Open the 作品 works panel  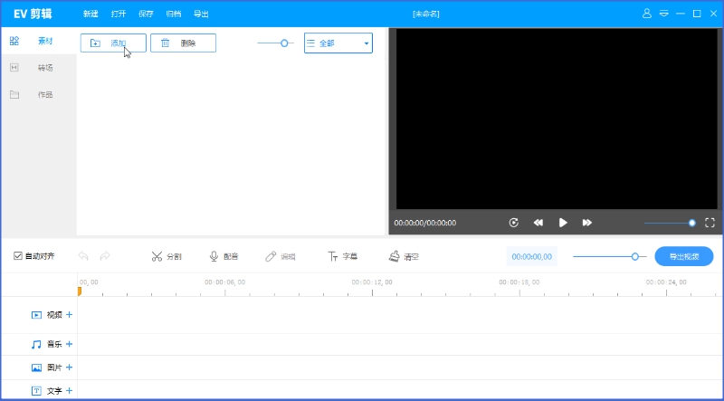point(38,95)
